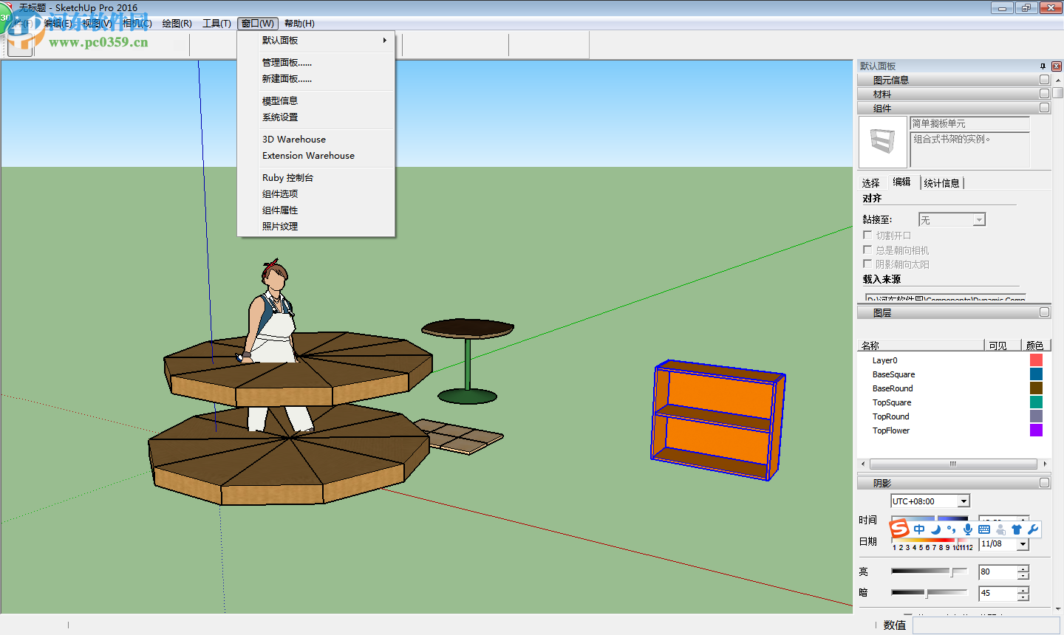Increase the 亮 value using the up stepper
The height and width of the screenshot is (635, 1064).
pyautogui.click(x=1022, y=568)
